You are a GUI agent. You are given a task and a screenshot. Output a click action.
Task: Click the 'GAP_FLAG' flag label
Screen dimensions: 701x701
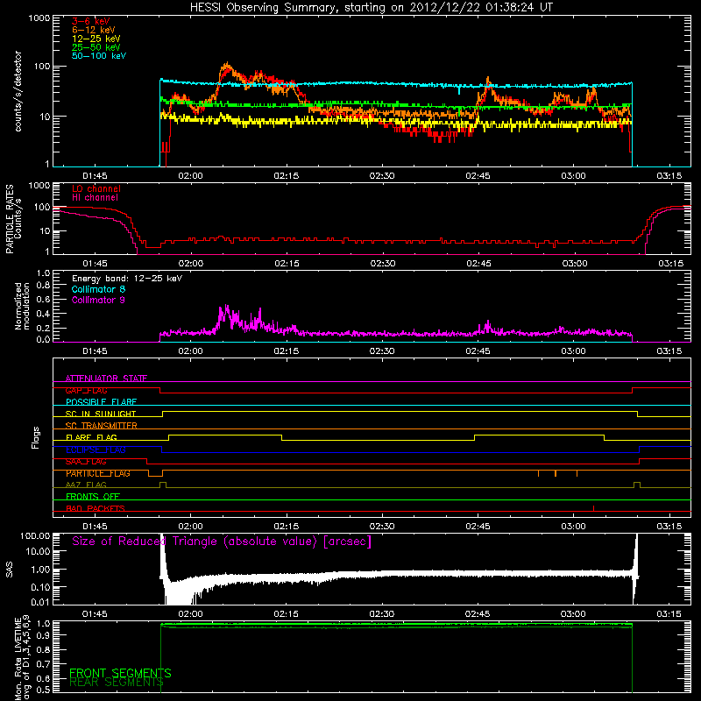point(86,390)
